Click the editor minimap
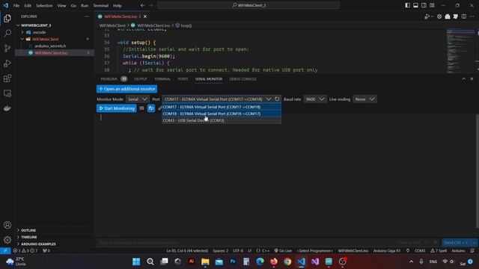 [460, 51]
